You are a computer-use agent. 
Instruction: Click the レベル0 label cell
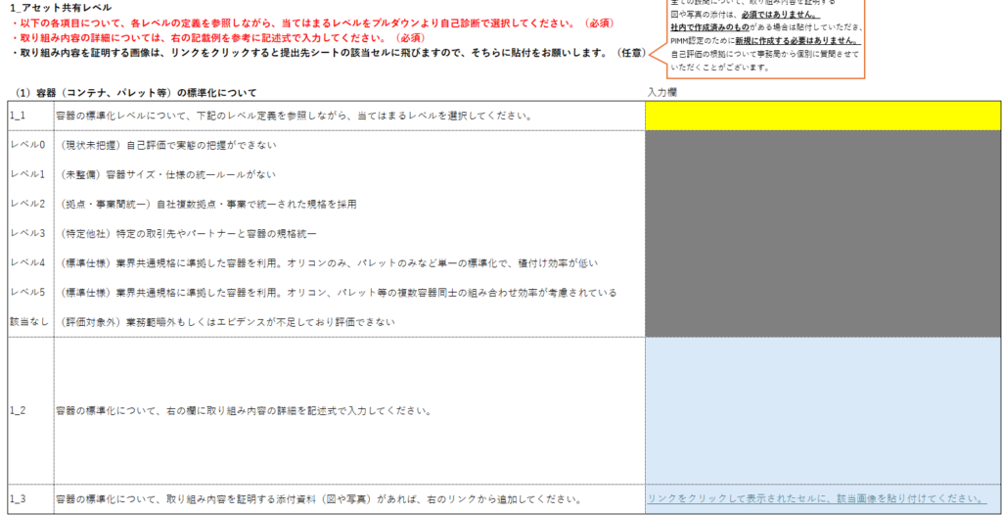point(29,145)
